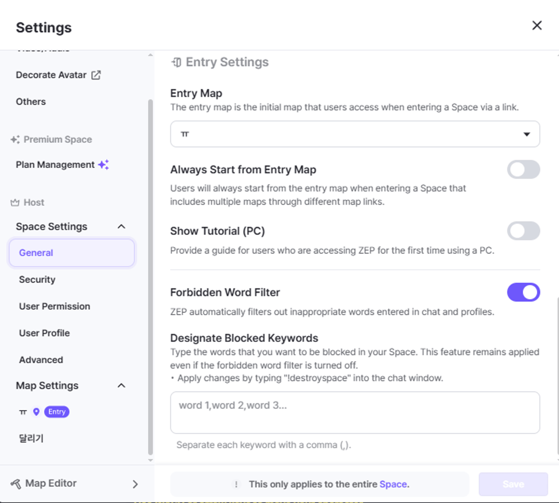Image resolution: width=559 pixels, height=503 pixels.
Task: Go to User Permission settings
Action: coord(55,306)
